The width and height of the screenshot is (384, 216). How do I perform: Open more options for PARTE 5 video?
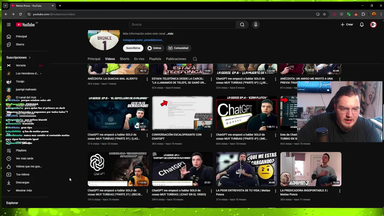[147, 135]
